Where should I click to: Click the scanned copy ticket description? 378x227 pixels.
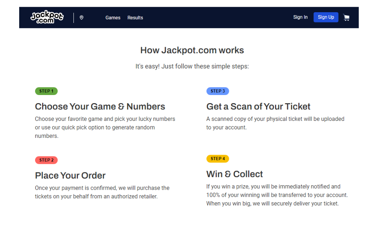(x=275, y=123)
